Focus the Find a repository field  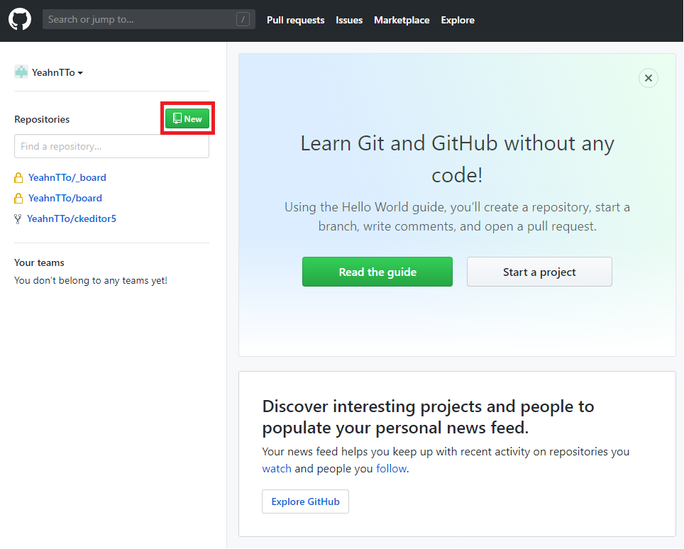[x=111, y=146]
